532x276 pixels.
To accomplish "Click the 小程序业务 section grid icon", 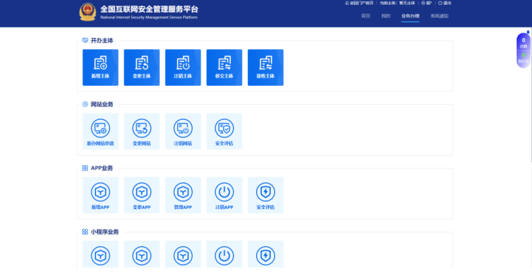I will point(85,232).
